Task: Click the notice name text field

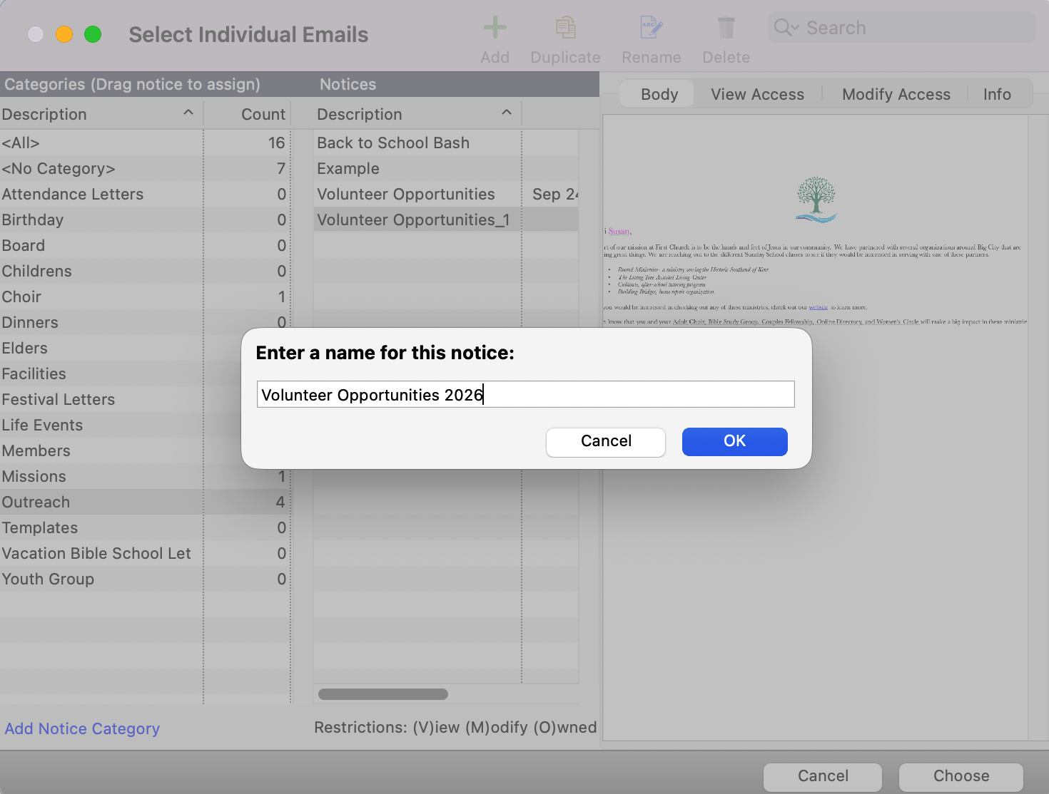Action: [x=525, y=394]
